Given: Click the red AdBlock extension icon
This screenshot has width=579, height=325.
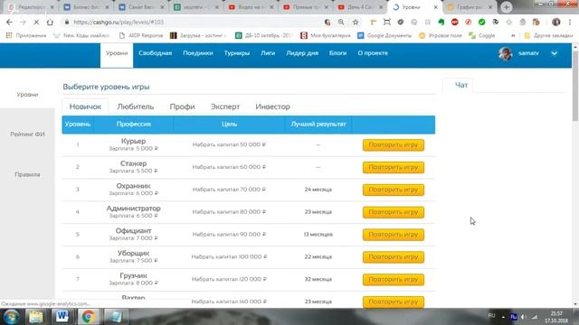Looking at the screenshot, I should [x=454, y=22].
